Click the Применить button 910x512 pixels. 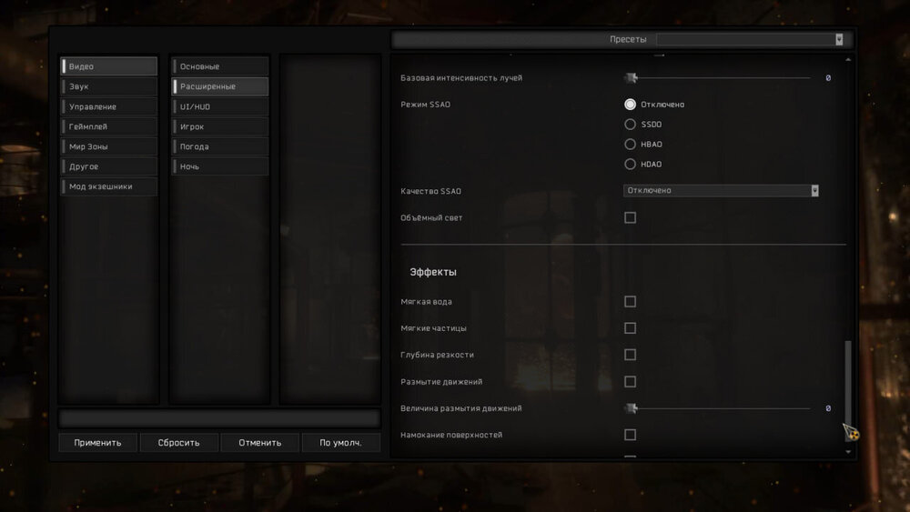click(x=97, y=442)
